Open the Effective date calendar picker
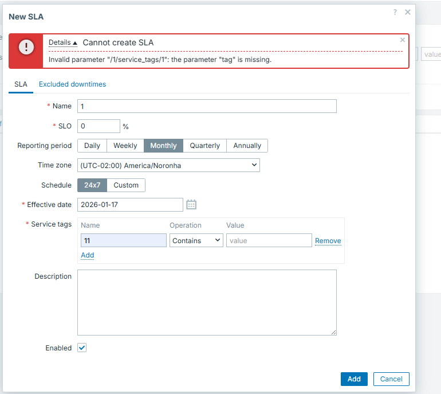 (x=191, y=205)
